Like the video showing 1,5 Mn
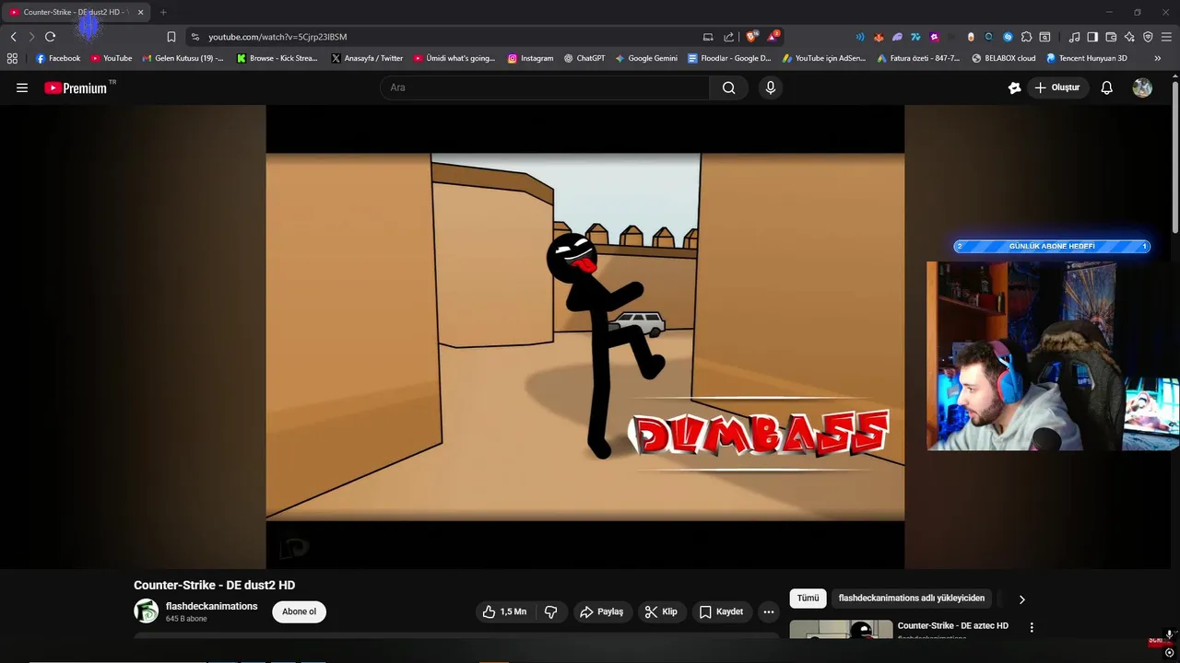Viewport: 1180px width, 663px height. [505, 611]
